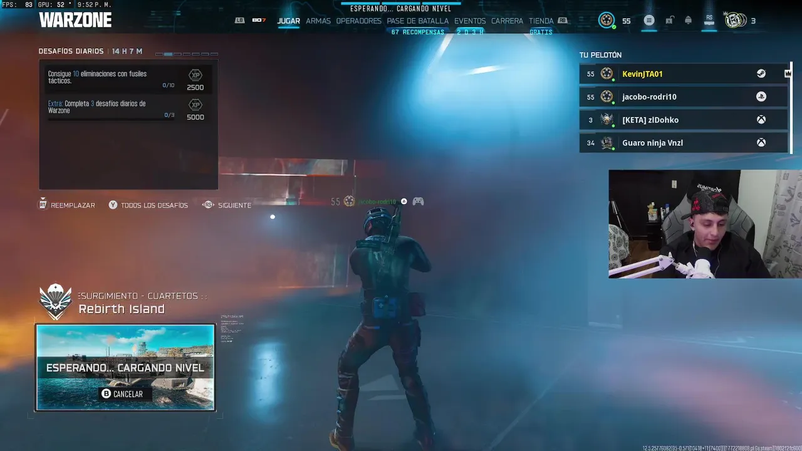Click the 5000 XP reward icon

tap(195, 105)
